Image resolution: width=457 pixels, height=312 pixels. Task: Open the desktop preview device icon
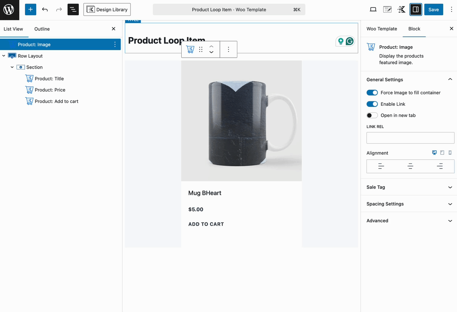(x=373, y=9)
